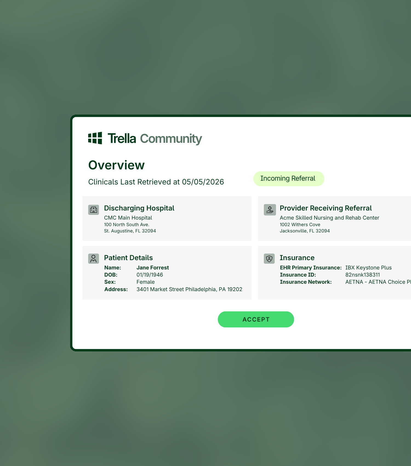The height and width of the screenshot is (466, 411).
Task: Click the Provider Receiving Referral hand icon
Action: point(270,210)
